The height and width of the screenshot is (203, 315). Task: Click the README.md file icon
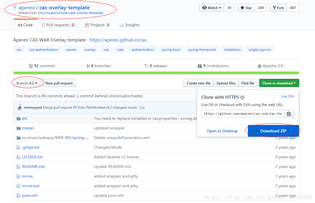pos(18,167)
